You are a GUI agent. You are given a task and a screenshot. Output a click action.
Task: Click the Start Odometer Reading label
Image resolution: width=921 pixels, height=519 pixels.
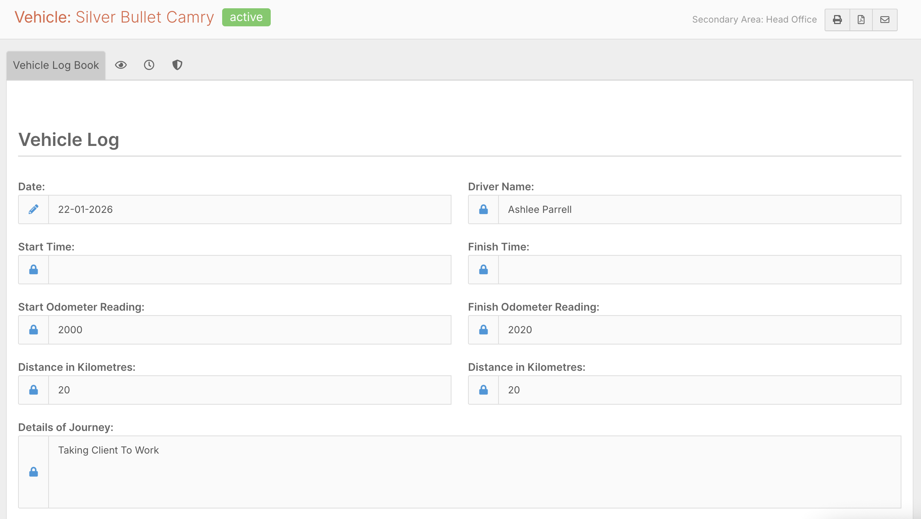(81, 307)
